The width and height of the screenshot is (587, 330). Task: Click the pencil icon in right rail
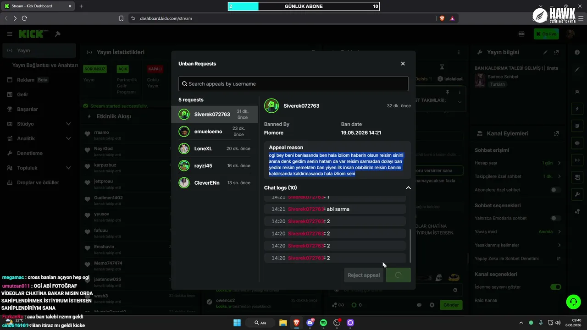tap(577, 70)
